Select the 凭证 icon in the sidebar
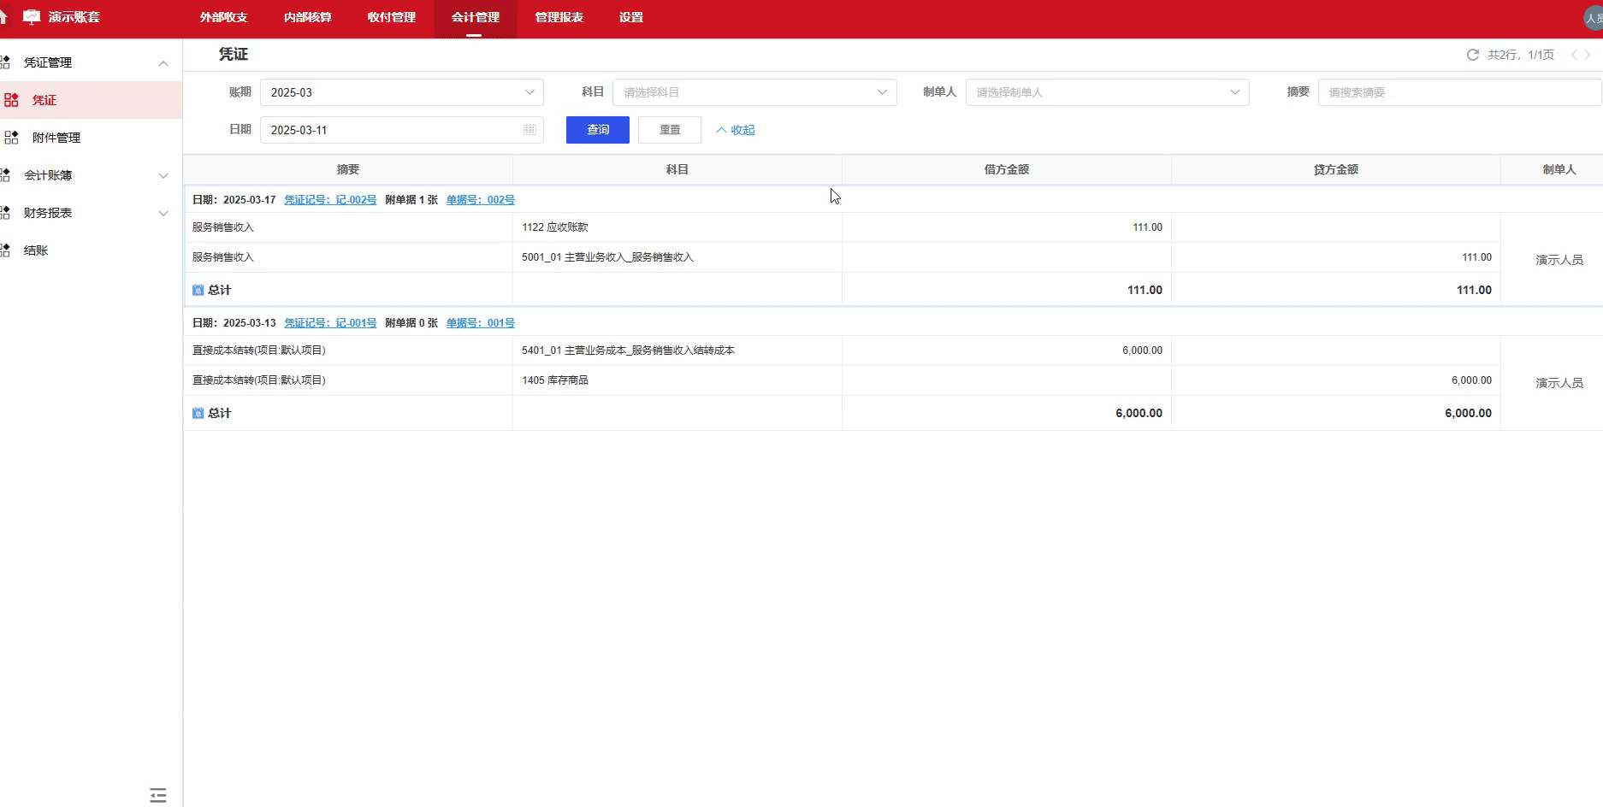Image resolution: width=1603 pixels, height=807 pixels. [x=12, y=100]
